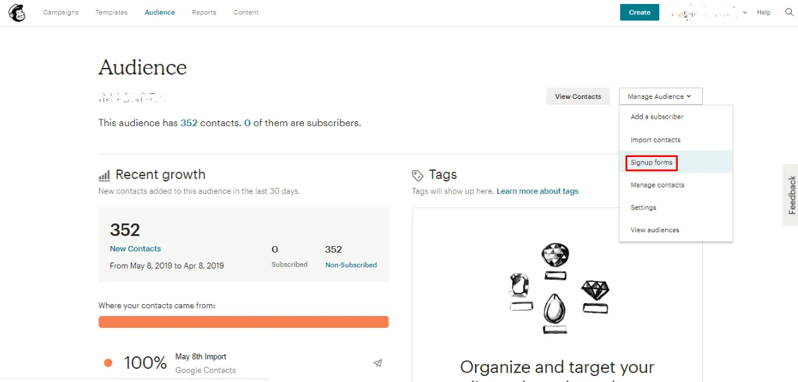The width and height of the screenshot is (798, 382).
Task: Switch to the Audience navigation item
Action: click(x=159, y=12)
